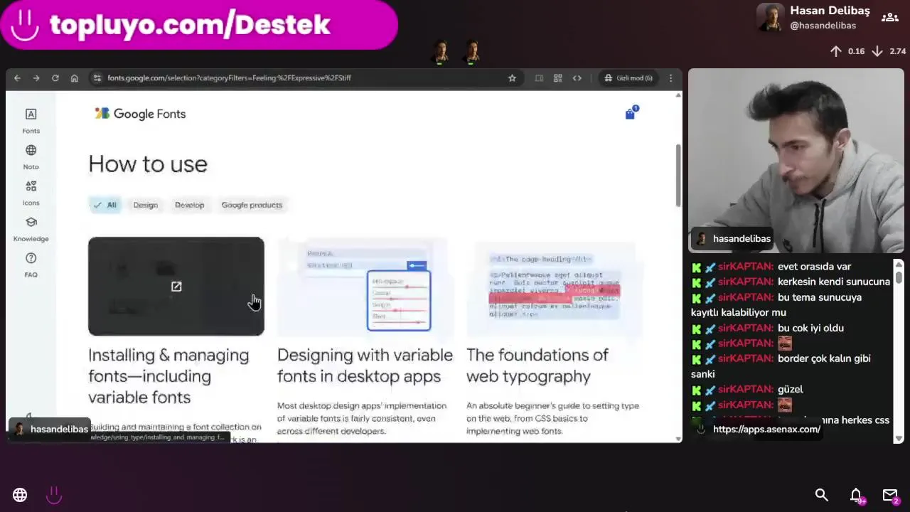
Task: Select the Design filter chip
Action: click(x=145, y=205)
